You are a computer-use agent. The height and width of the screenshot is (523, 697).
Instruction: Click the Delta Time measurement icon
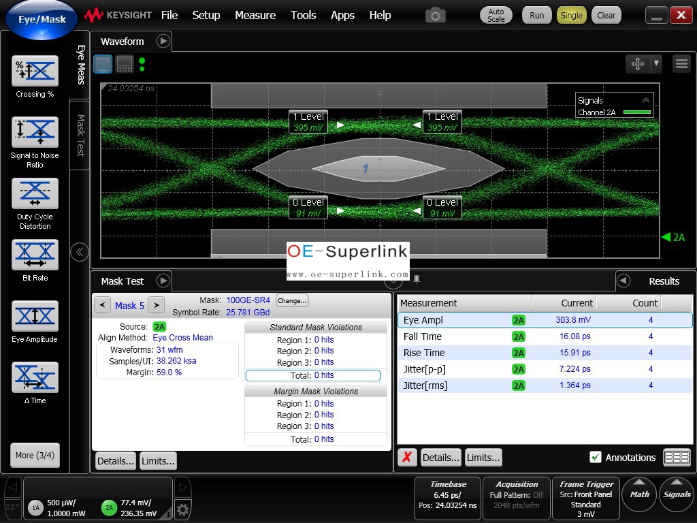(x=35, y=377)
